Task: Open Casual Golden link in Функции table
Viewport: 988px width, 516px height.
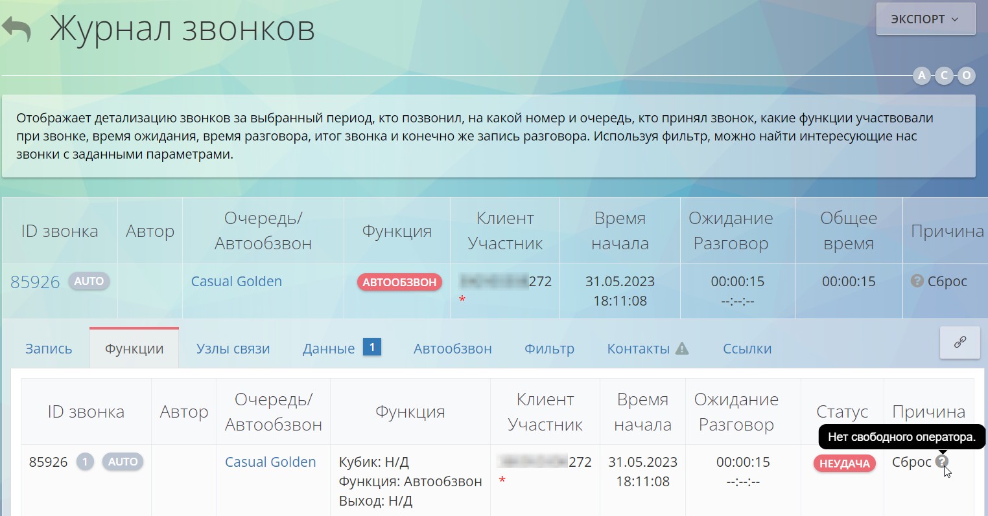Action: (270, 462)
